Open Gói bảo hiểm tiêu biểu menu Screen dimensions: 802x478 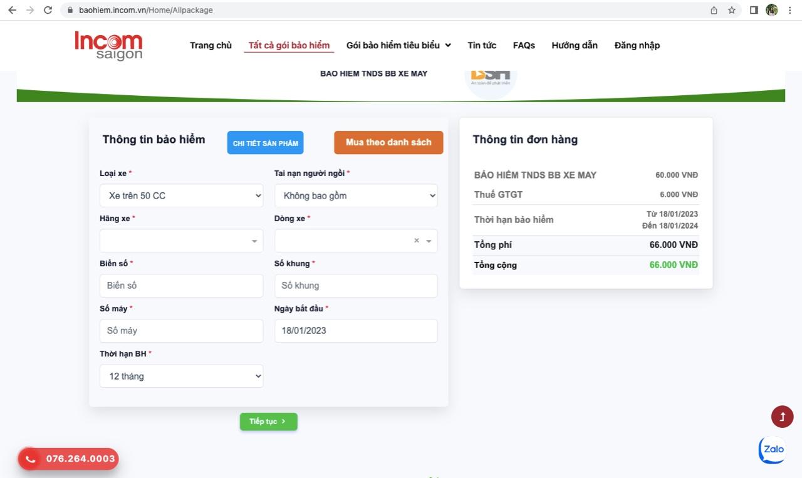pyautogui.click(x=398, y=45)
